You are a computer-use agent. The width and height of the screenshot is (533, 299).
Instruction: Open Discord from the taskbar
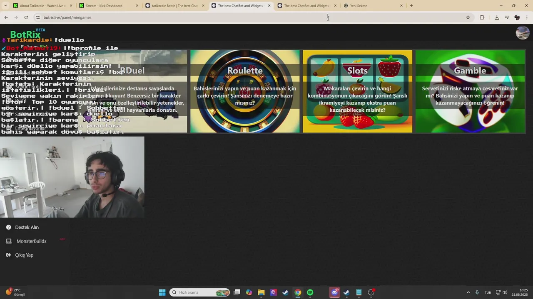coord(334,292)
